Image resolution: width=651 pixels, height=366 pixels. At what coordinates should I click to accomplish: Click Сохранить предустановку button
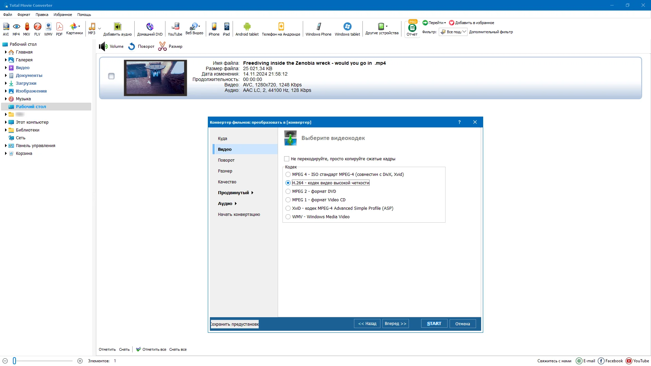(x=235, y=324)
